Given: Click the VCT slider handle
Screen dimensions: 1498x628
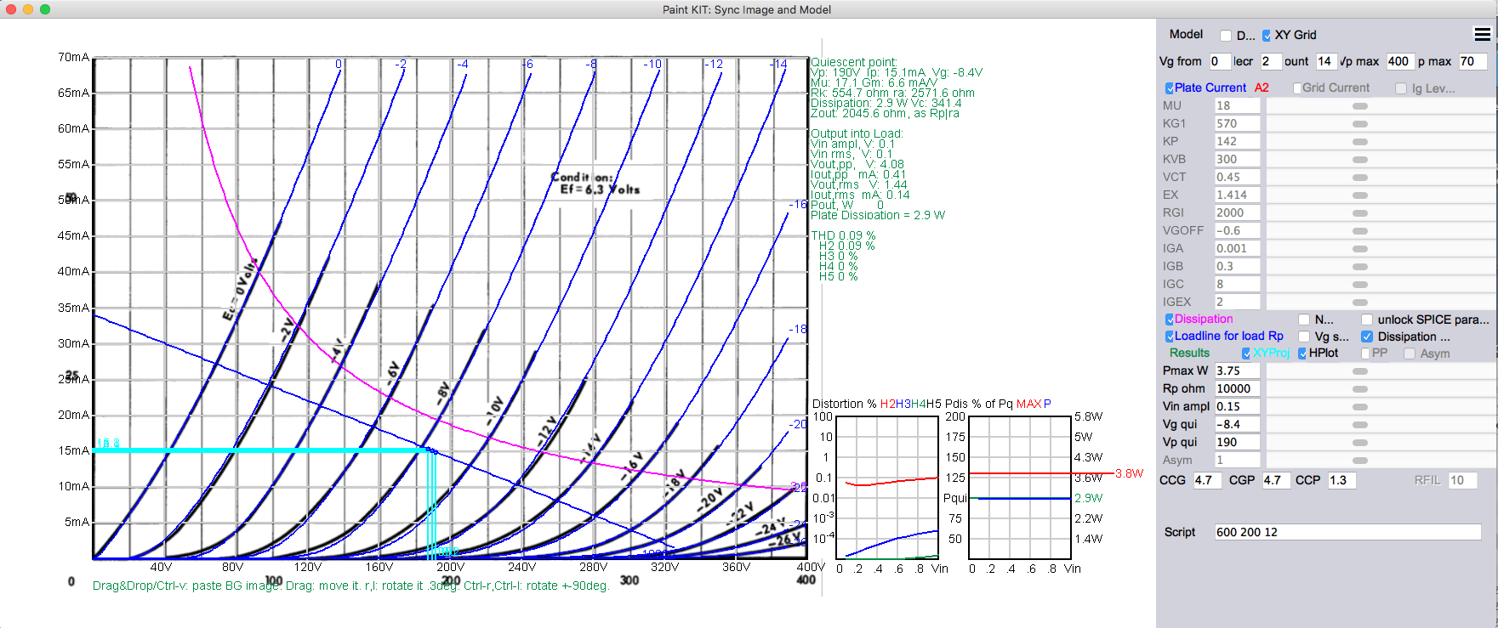Looking at the screenshot, I should point(1360,178).
